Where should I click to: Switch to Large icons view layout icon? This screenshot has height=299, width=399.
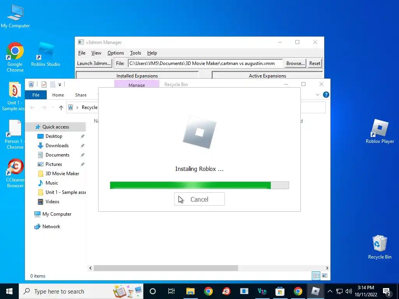coord(325,276)
